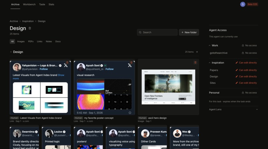The height and width of the screenshot is (149, 268).
Task: Open the Stats tab
Action: (51, 4)
